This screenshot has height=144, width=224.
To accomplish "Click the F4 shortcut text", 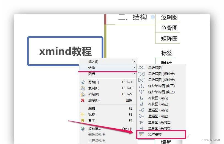I will tap(130, 120).
